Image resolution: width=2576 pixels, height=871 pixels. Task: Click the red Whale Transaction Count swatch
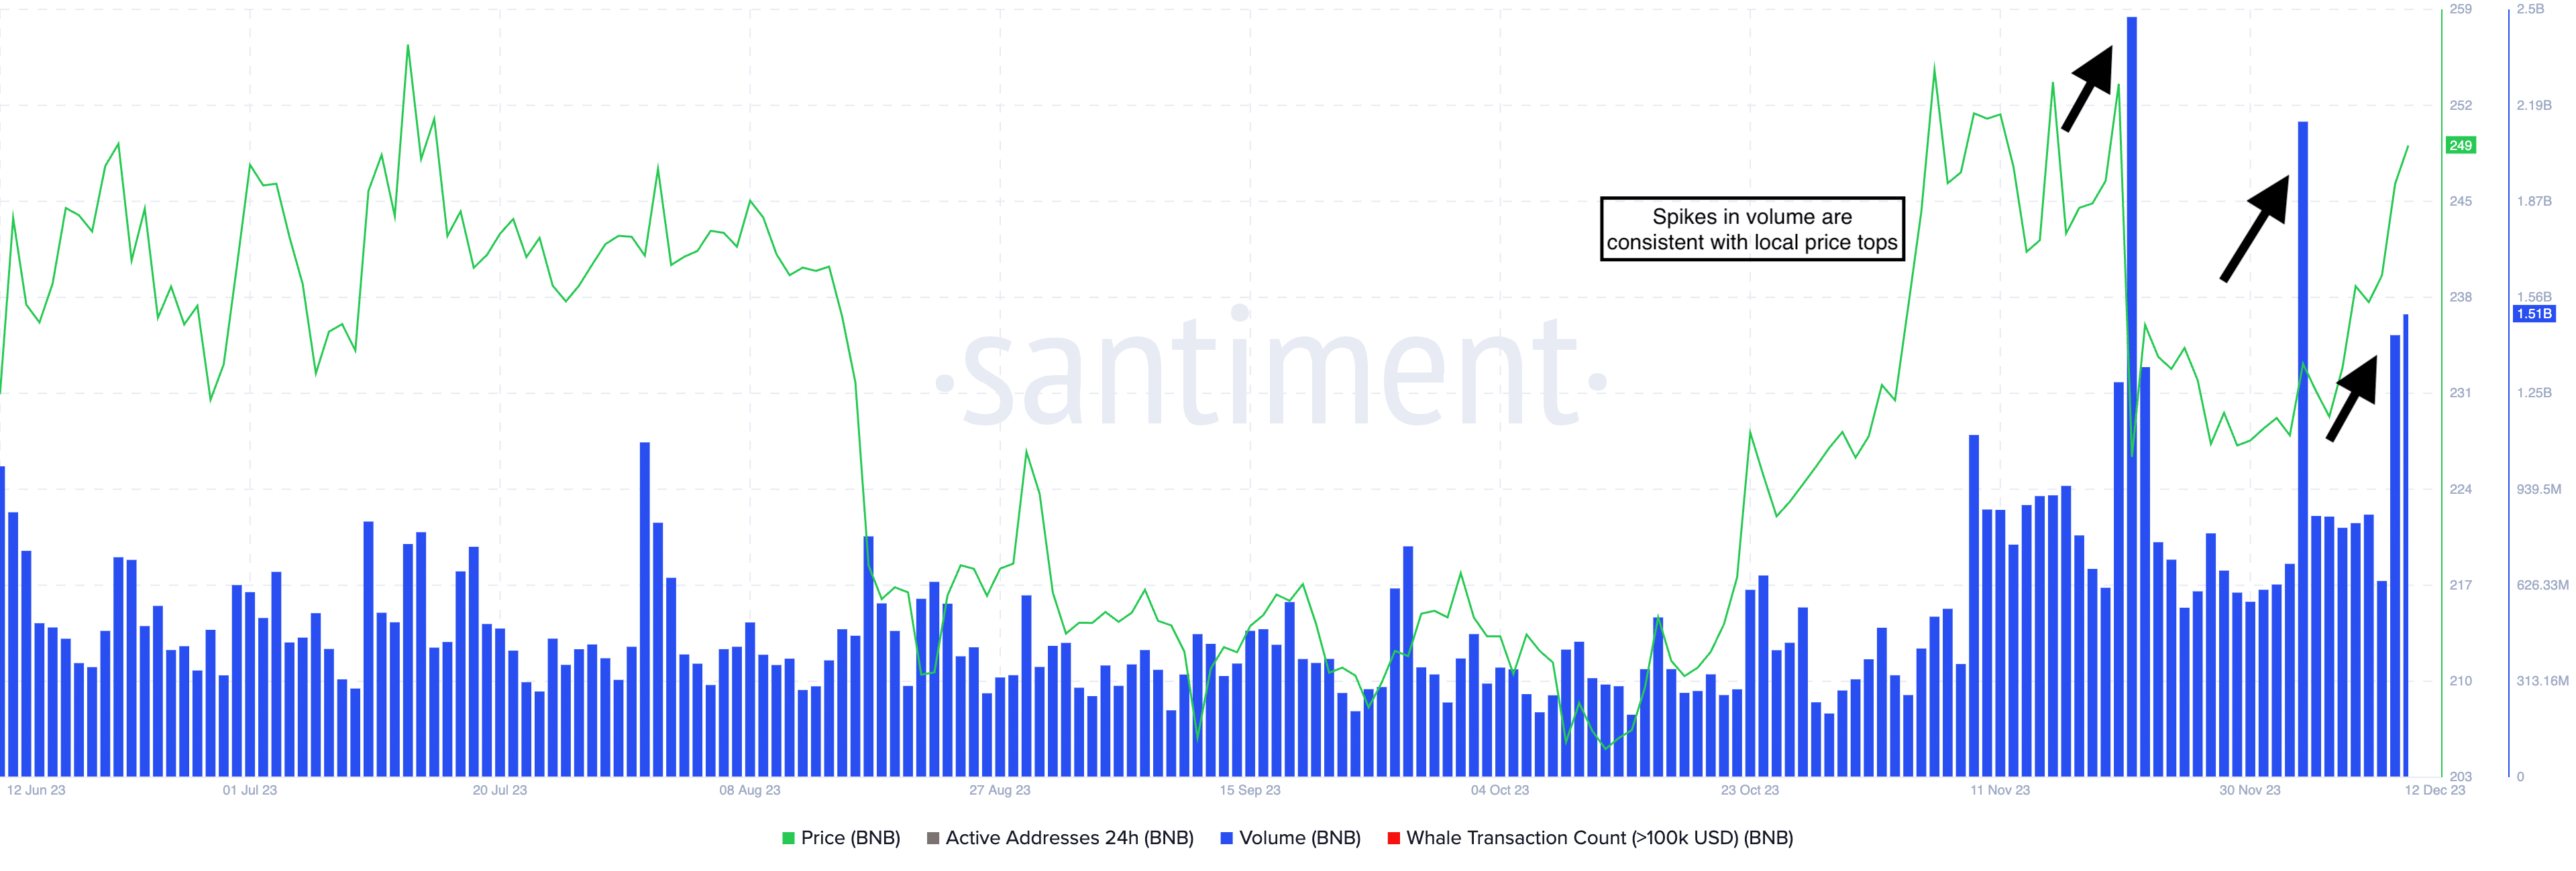[x=1394, y=838]
